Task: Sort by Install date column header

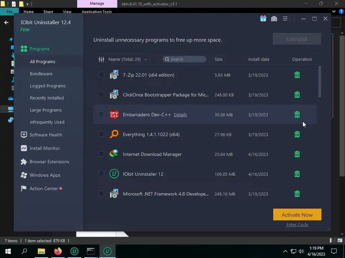Action: 259,59
